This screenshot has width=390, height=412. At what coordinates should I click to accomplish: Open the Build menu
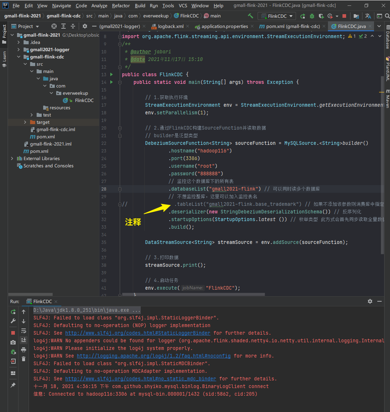pos(140,5)
